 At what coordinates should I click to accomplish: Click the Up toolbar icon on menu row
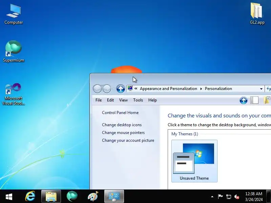click(244, 100)
